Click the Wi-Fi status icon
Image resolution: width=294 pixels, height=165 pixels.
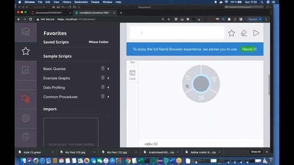(x=226, y=2)
